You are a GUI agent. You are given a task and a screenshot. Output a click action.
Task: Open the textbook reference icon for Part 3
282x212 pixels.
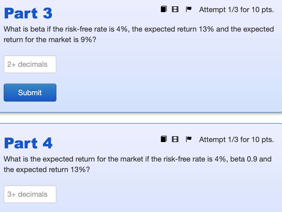tap(164, 9)
